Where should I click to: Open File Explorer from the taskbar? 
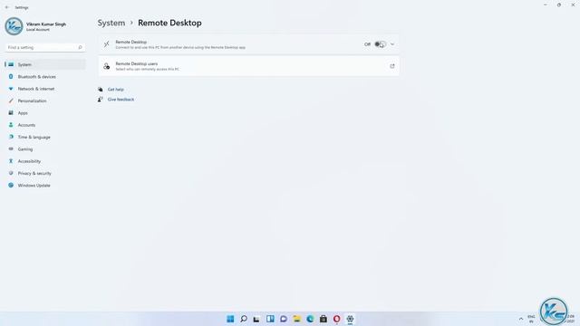pos(296,319)
